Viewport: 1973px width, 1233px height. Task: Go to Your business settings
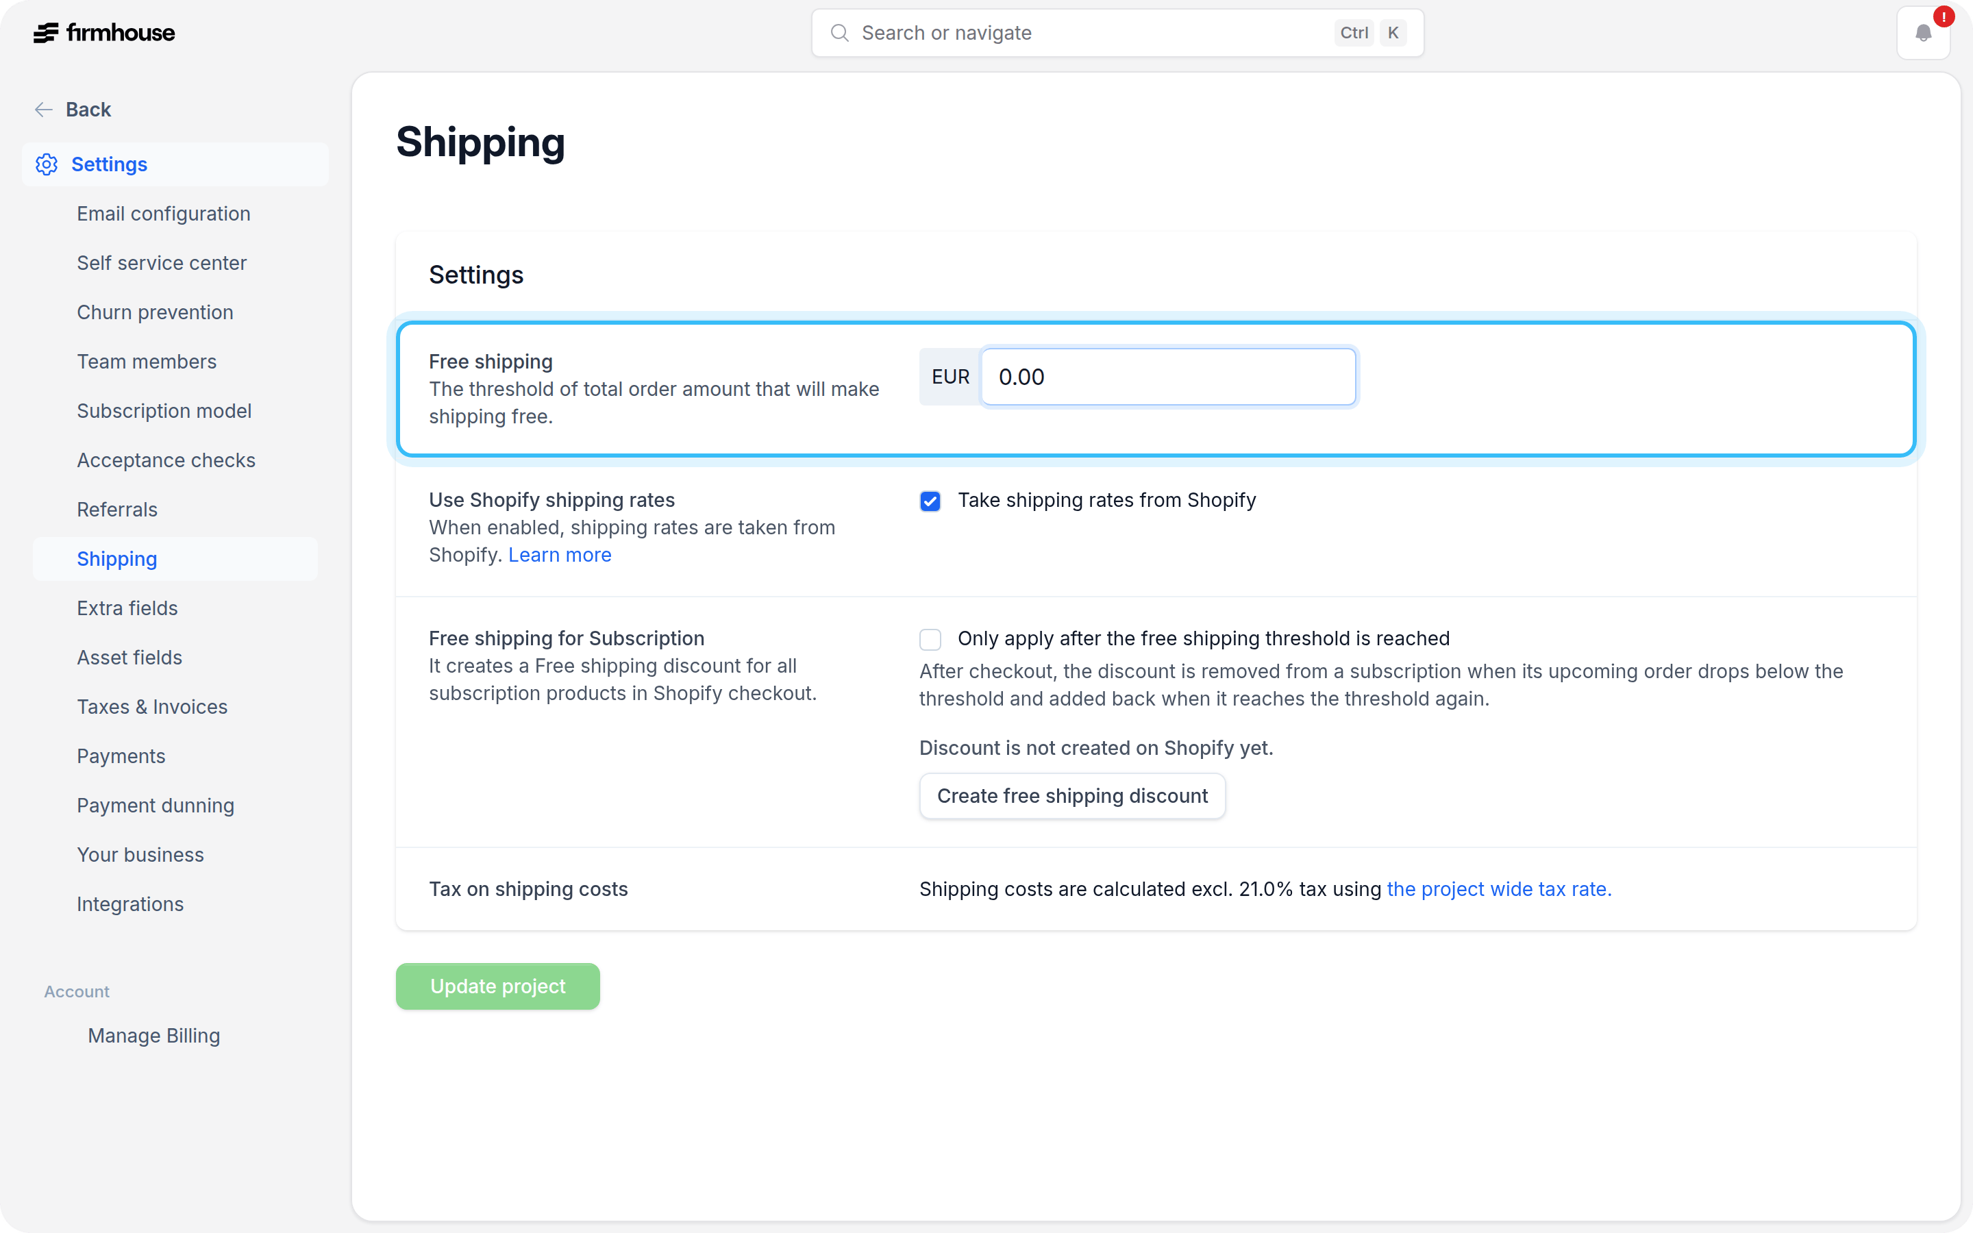(x=140, y=855)
